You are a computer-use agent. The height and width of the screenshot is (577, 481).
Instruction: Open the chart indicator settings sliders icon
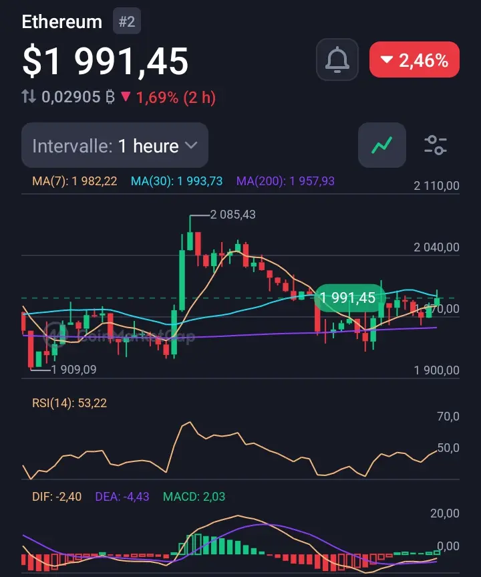pos(436,145)
